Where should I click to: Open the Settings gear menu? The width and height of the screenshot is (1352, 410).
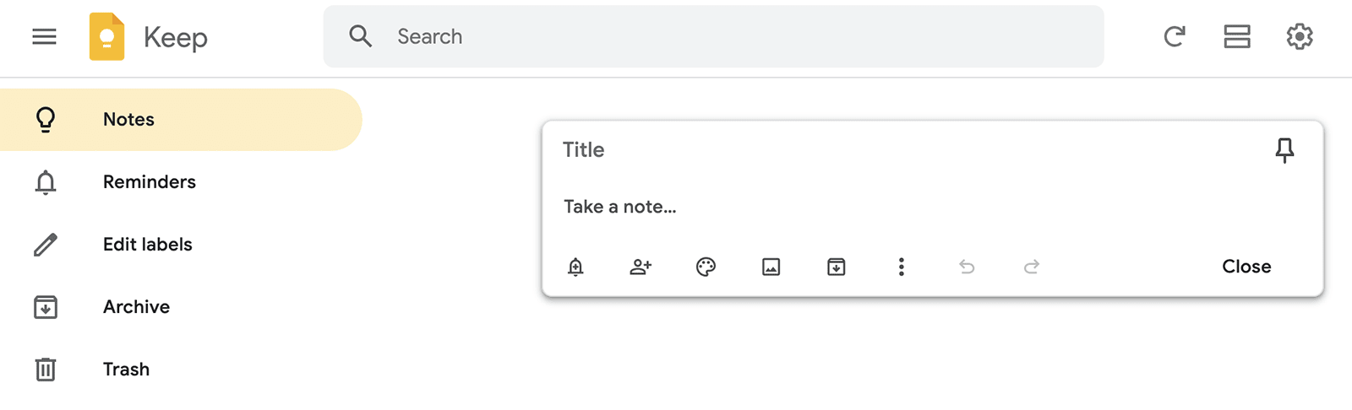coord(1300,36)
